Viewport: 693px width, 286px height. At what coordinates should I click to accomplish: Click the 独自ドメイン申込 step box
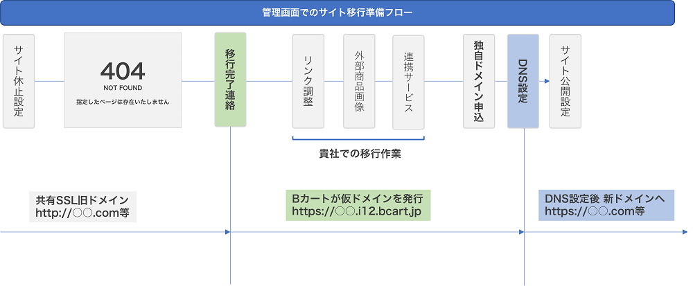coord(479,81)
